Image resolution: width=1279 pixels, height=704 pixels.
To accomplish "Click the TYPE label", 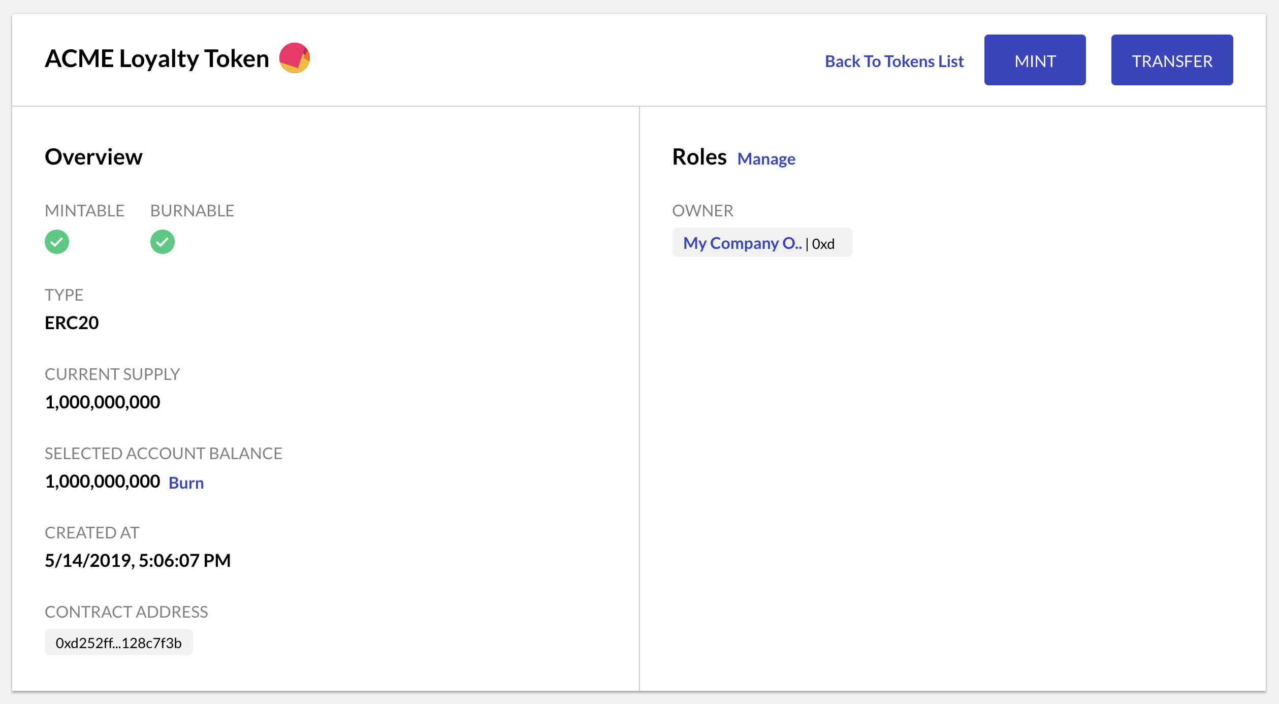I will coord(64,295).
